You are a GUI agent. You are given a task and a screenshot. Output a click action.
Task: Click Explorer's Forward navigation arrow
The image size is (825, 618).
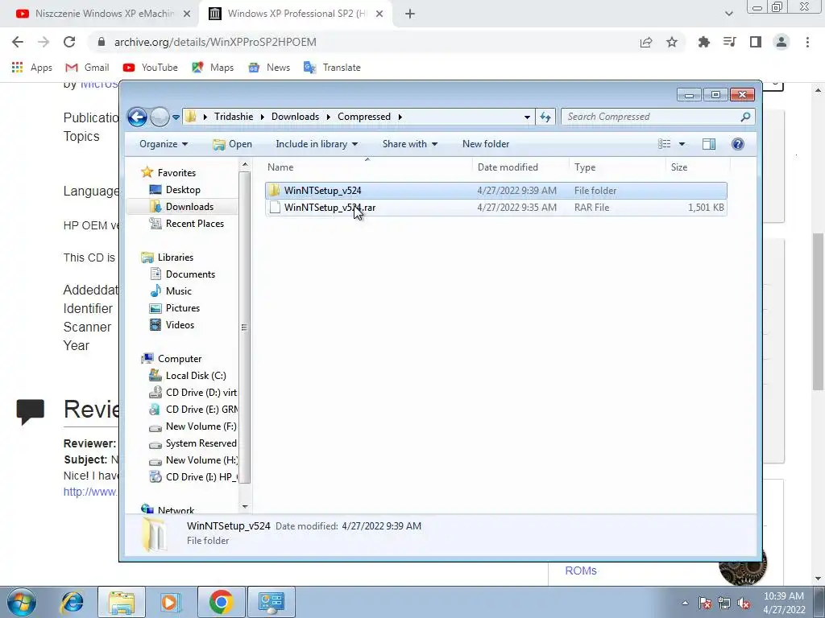160,117
